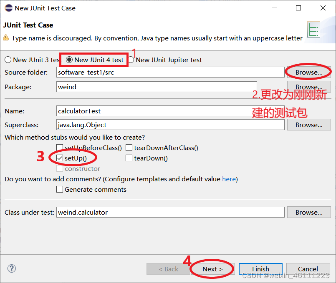Uncheck the setUp() method stub
The width and height of the screenshot is (336, 283).
[x=60, y=158]
